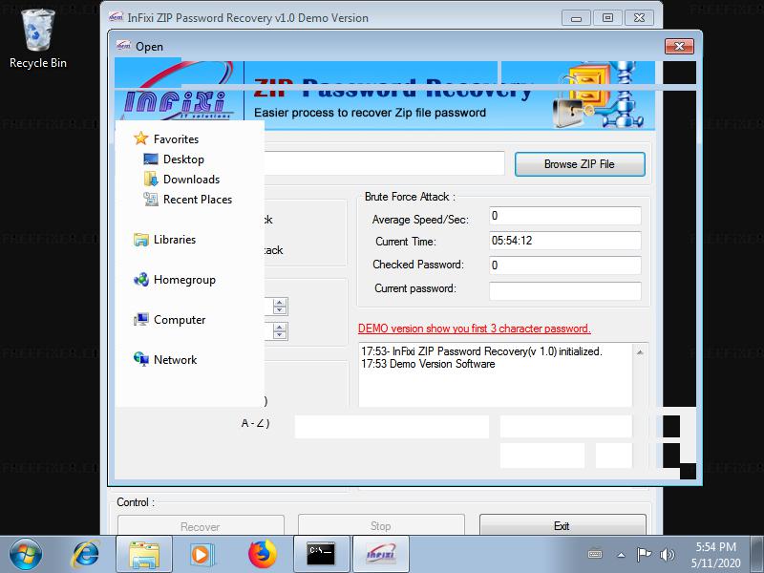This screenshot has width=764, height=573.
Task: Select Homegroup text in navigation pane
Action: (x=184, y=280)
